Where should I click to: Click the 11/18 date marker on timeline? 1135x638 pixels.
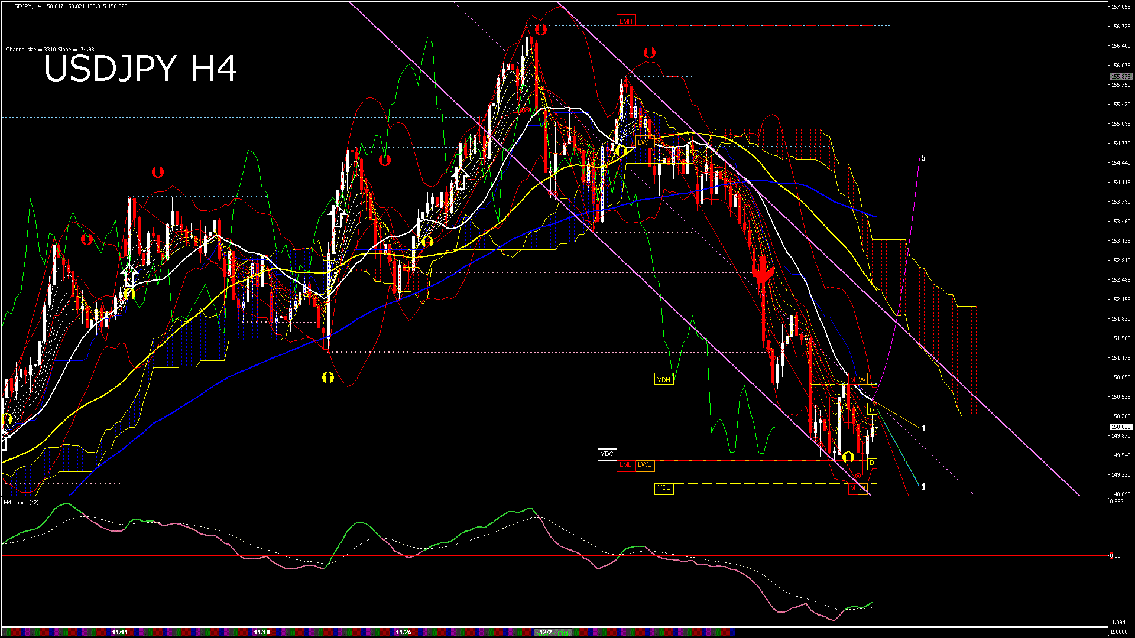[x=261, y=632]
